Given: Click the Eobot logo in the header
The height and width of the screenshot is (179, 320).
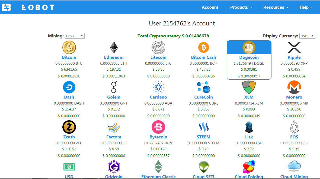Looking at the screenshot, I should pos(6,7).
